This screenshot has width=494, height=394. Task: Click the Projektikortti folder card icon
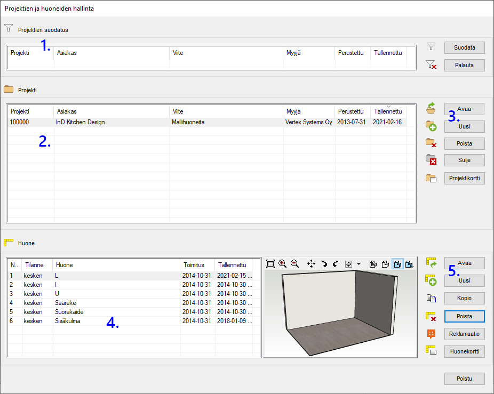[x=431, y=178]
